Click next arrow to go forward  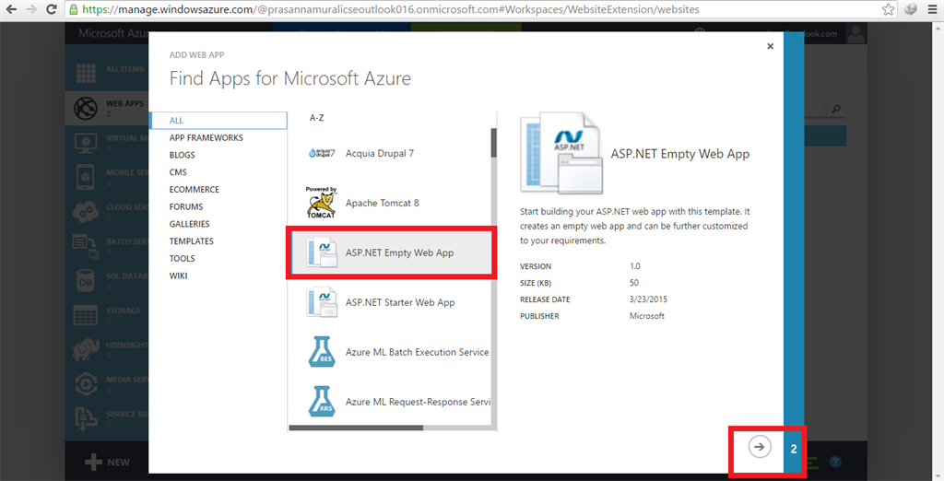pos(760,447)
